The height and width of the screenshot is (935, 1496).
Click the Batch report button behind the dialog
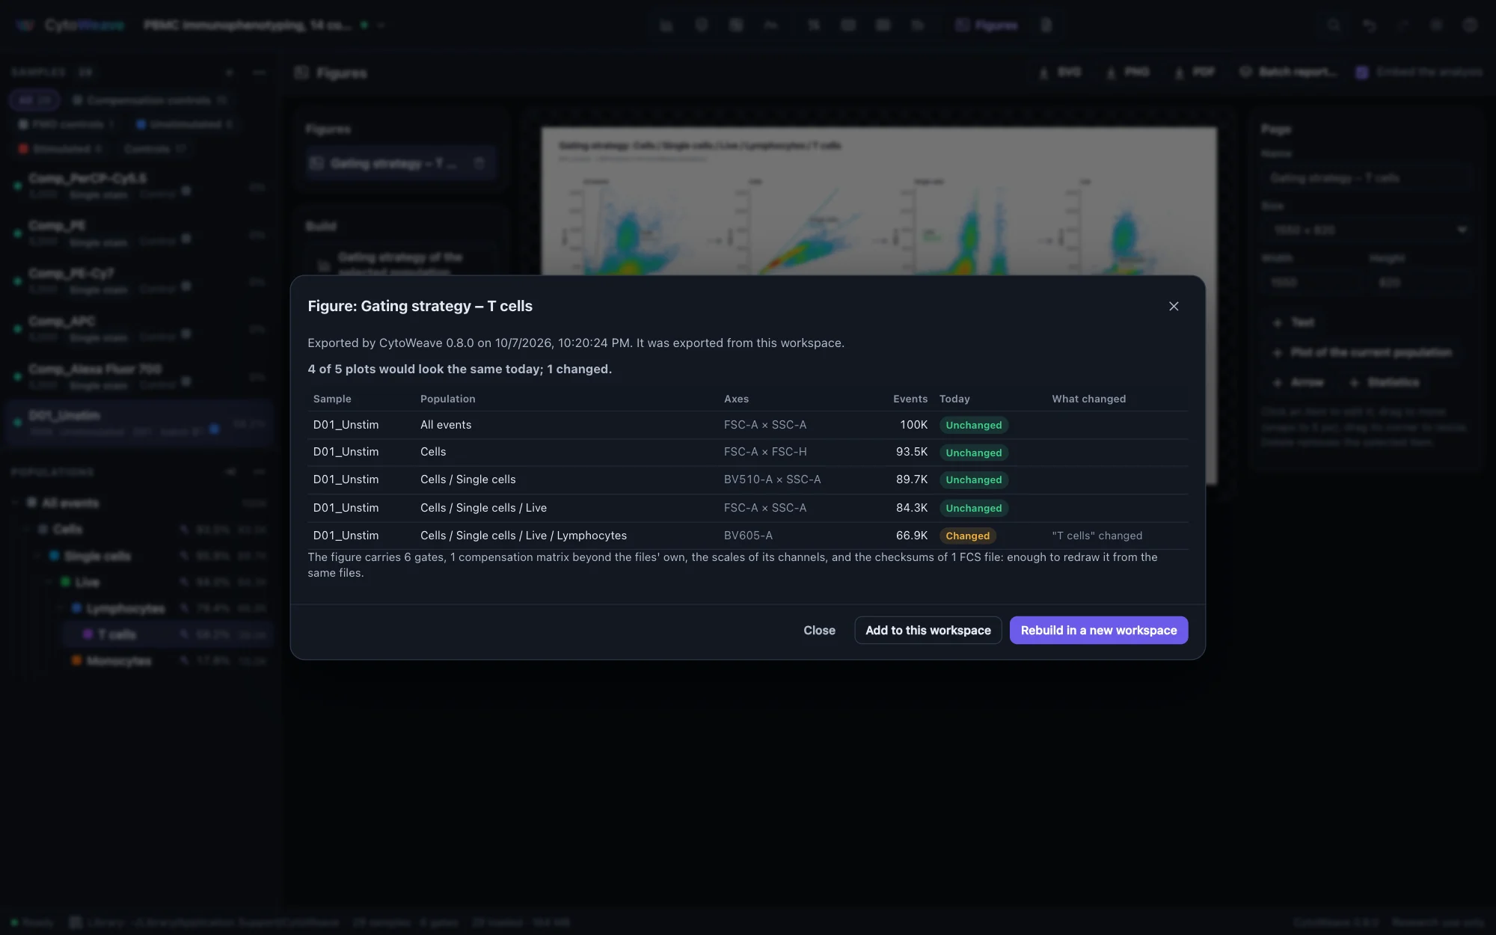click(x=1290, y=72)
